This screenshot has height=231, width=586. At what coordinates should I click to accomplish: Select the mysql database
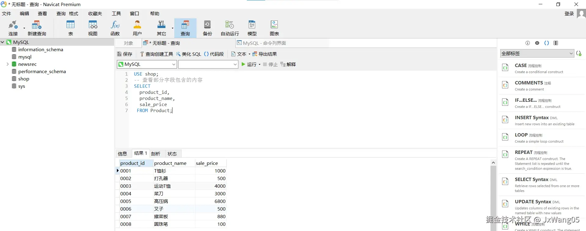point(25,57)
